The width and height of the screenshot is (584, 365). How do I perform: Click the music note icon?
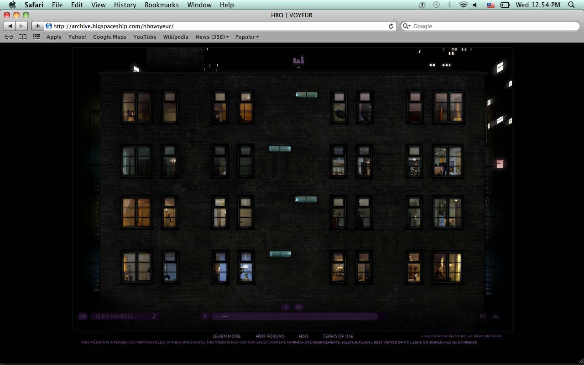(154, 316)
